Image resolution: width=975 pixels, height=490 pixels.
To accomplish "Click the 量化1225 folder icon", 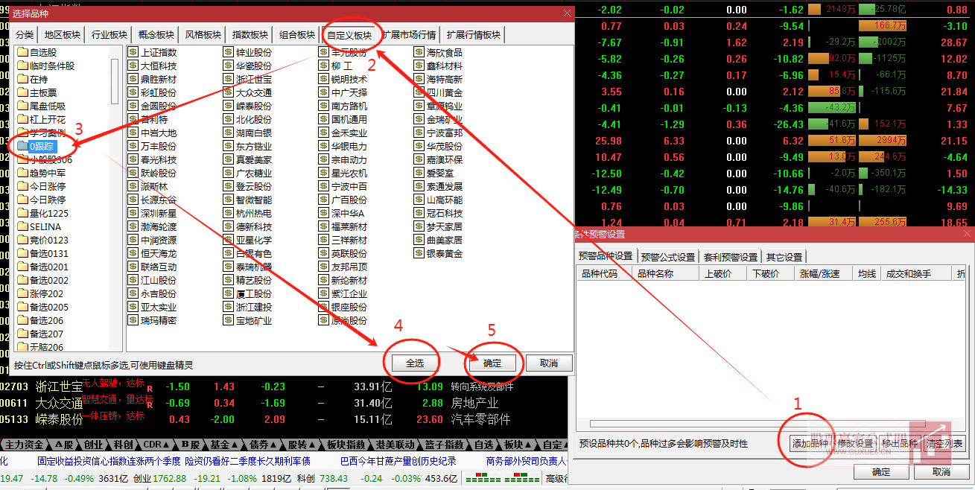I will pyautogui.click(x=25, y=212).
